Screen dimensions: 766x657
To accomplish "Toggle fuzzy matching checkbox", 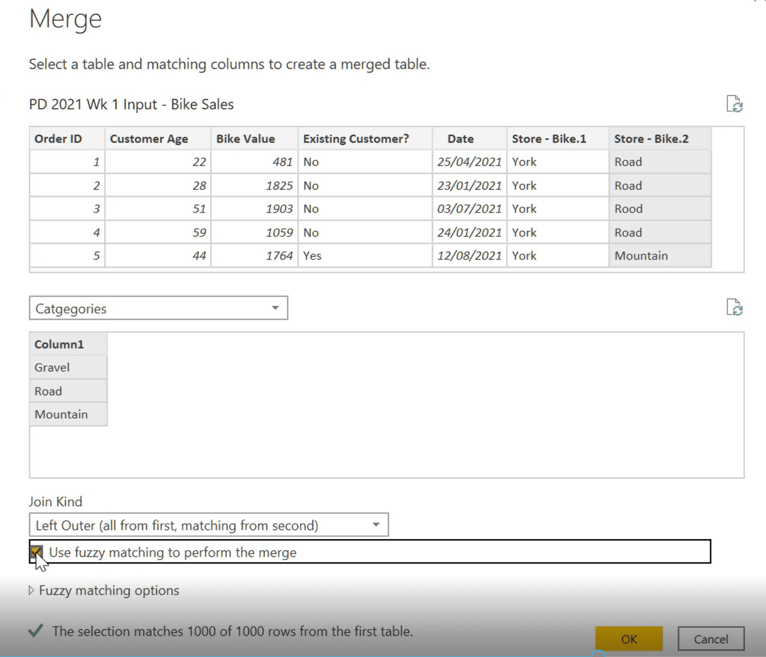I will (36, 552).
